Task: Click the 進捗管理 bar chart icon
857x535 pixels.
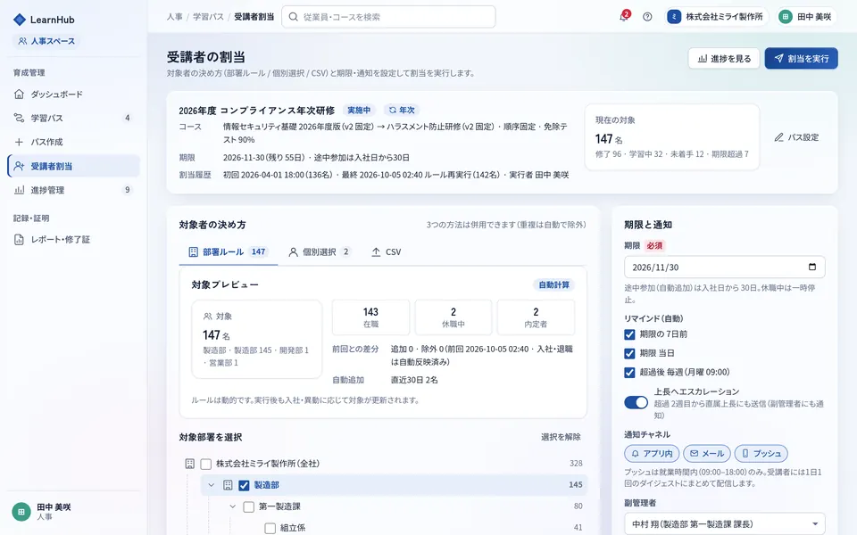Action: pos(19,190)
